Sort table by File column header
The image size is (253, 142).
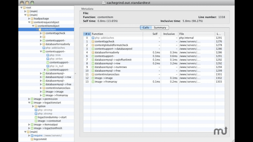tap(197, 34)
